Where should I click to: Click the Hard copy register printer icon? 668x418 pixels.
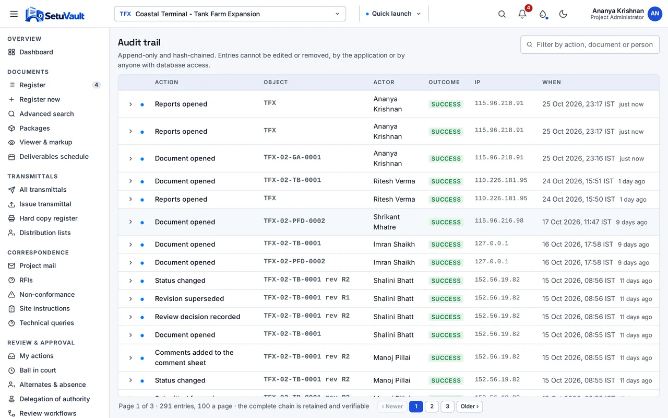(x=11, y=218)
